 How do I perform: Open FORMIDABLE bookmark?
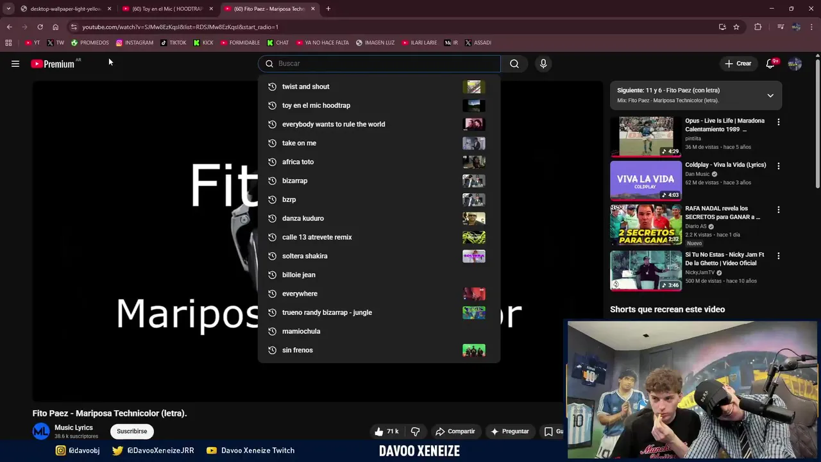coord(240,43)
